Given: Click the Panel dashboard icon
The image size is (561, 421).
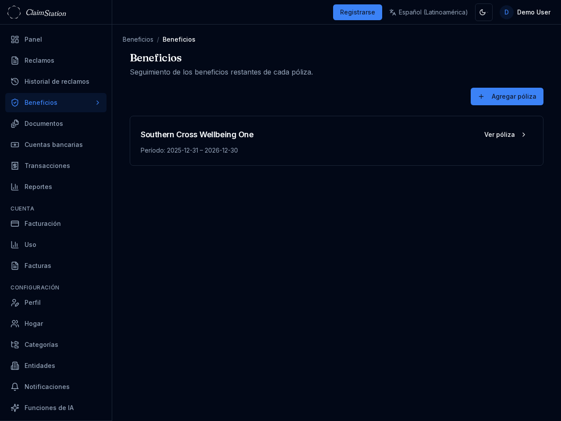Looking at the screenshot, I should click(15, 39).
